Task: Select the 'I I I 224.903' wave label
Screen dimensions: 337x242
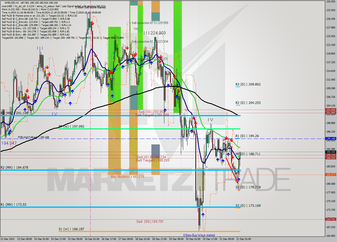Action: click(x=155, y=33)
